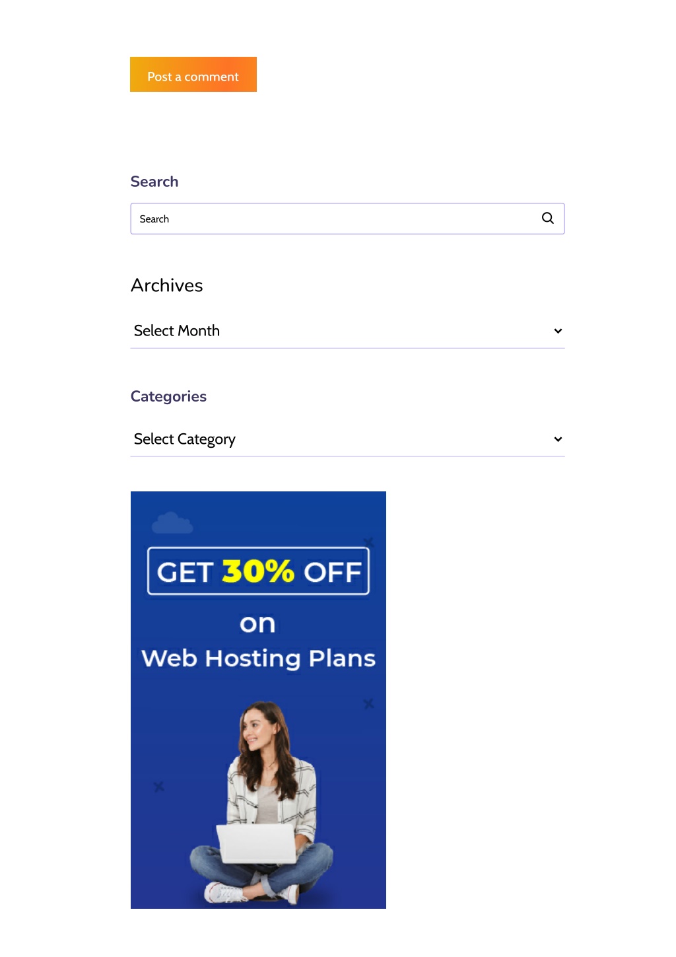Click the cloud icon in the banner
Image resolution: width=676 pixels, height=957 pixels.
[x=172, y=523]
